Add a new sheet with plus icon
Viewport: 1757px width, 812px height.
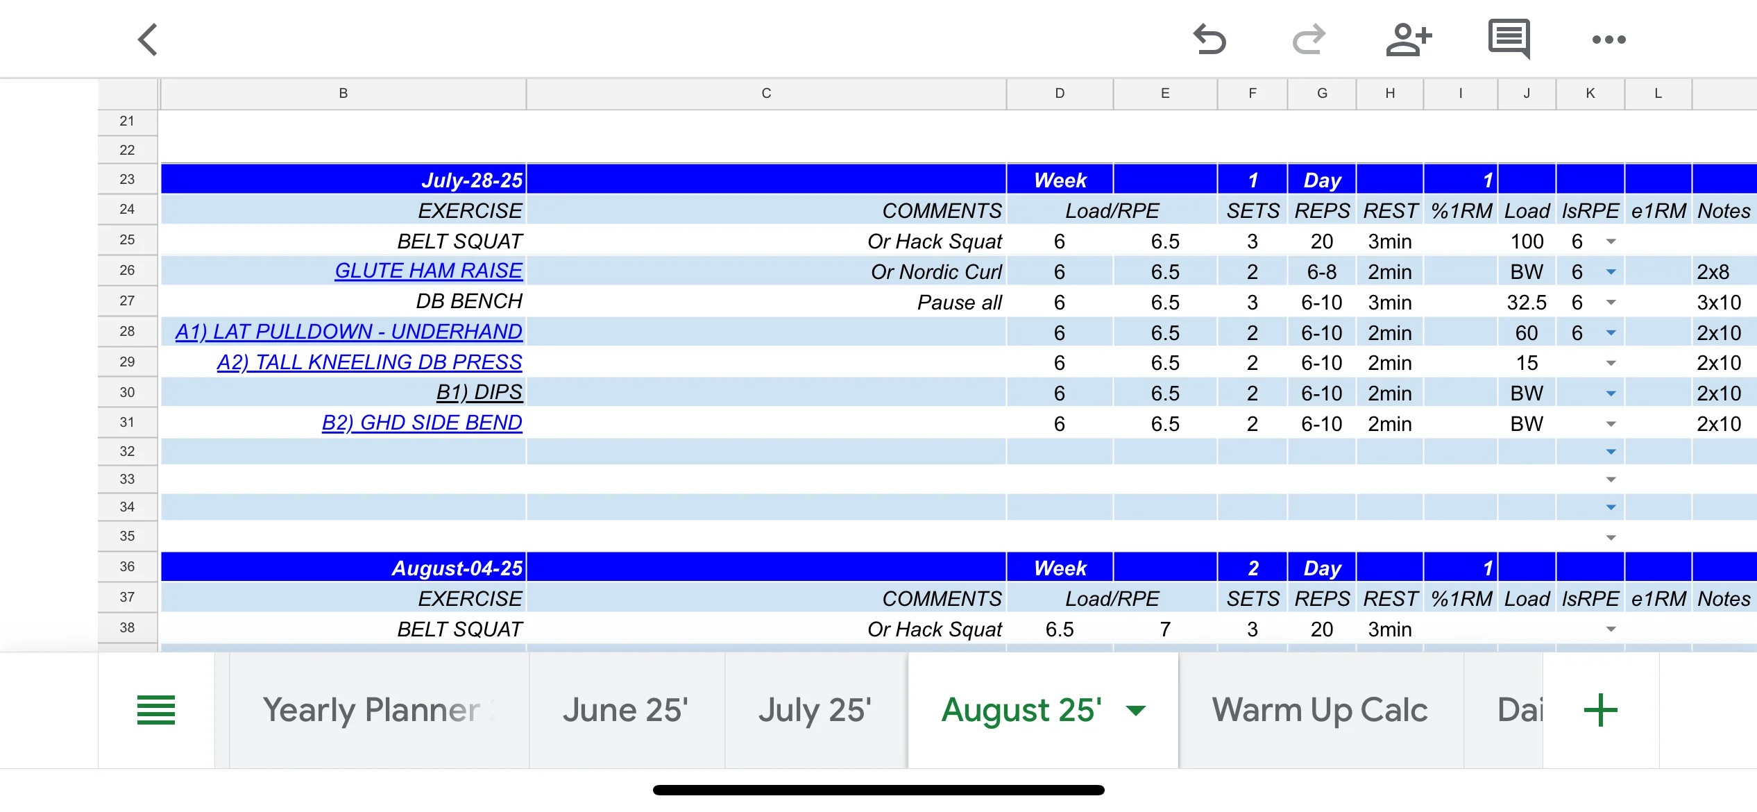(x=1600, y=710)
